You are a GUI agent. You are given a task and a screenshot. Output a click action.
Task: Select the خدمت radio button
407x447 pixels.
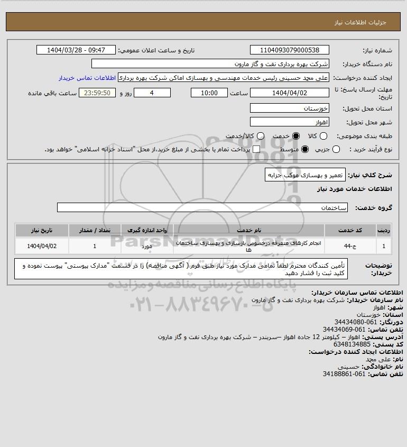296,136
